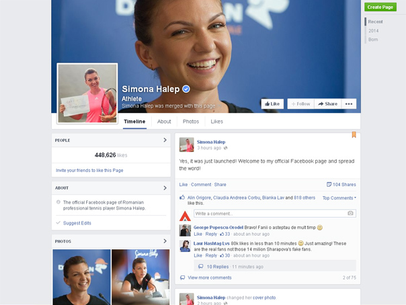Click the comment icon beside View more comments
The image size is (406, 305).
coord(183,277)
